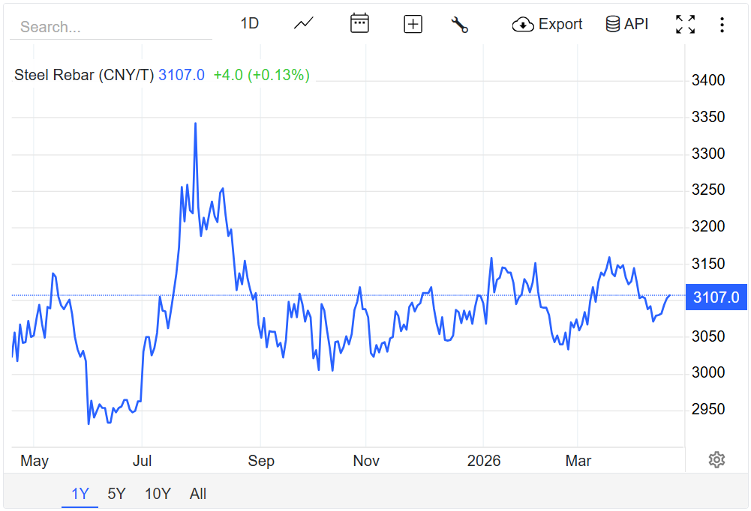Open the calendar date range picker

(x=359, y=23)
